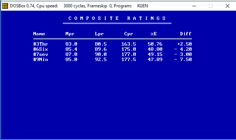Click Diff value - 3.00

coord(183,54)
